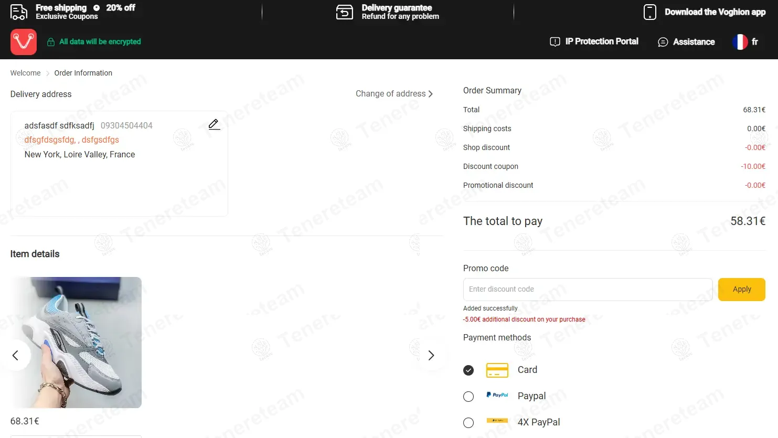778x438 pixels.
Task: Open Change of address link
Action: point(394,93)
